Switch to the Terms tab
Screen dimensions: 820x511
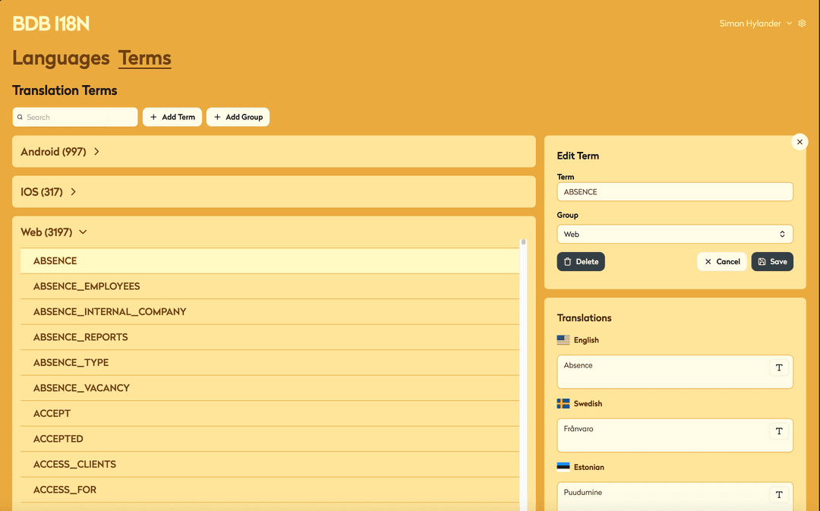(144, 58)
